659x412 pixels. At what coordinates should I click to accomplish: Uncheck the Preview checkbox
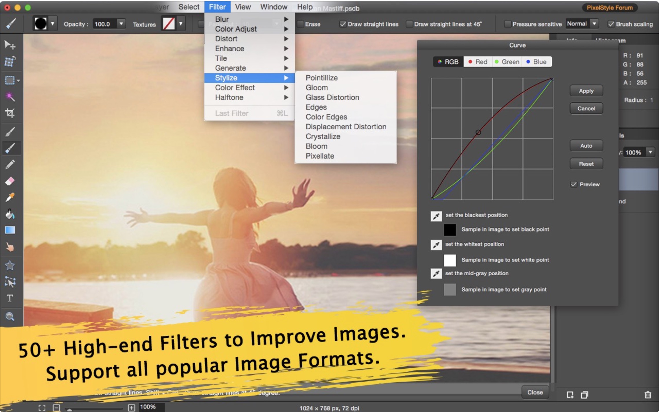click(x=574, y=184)
